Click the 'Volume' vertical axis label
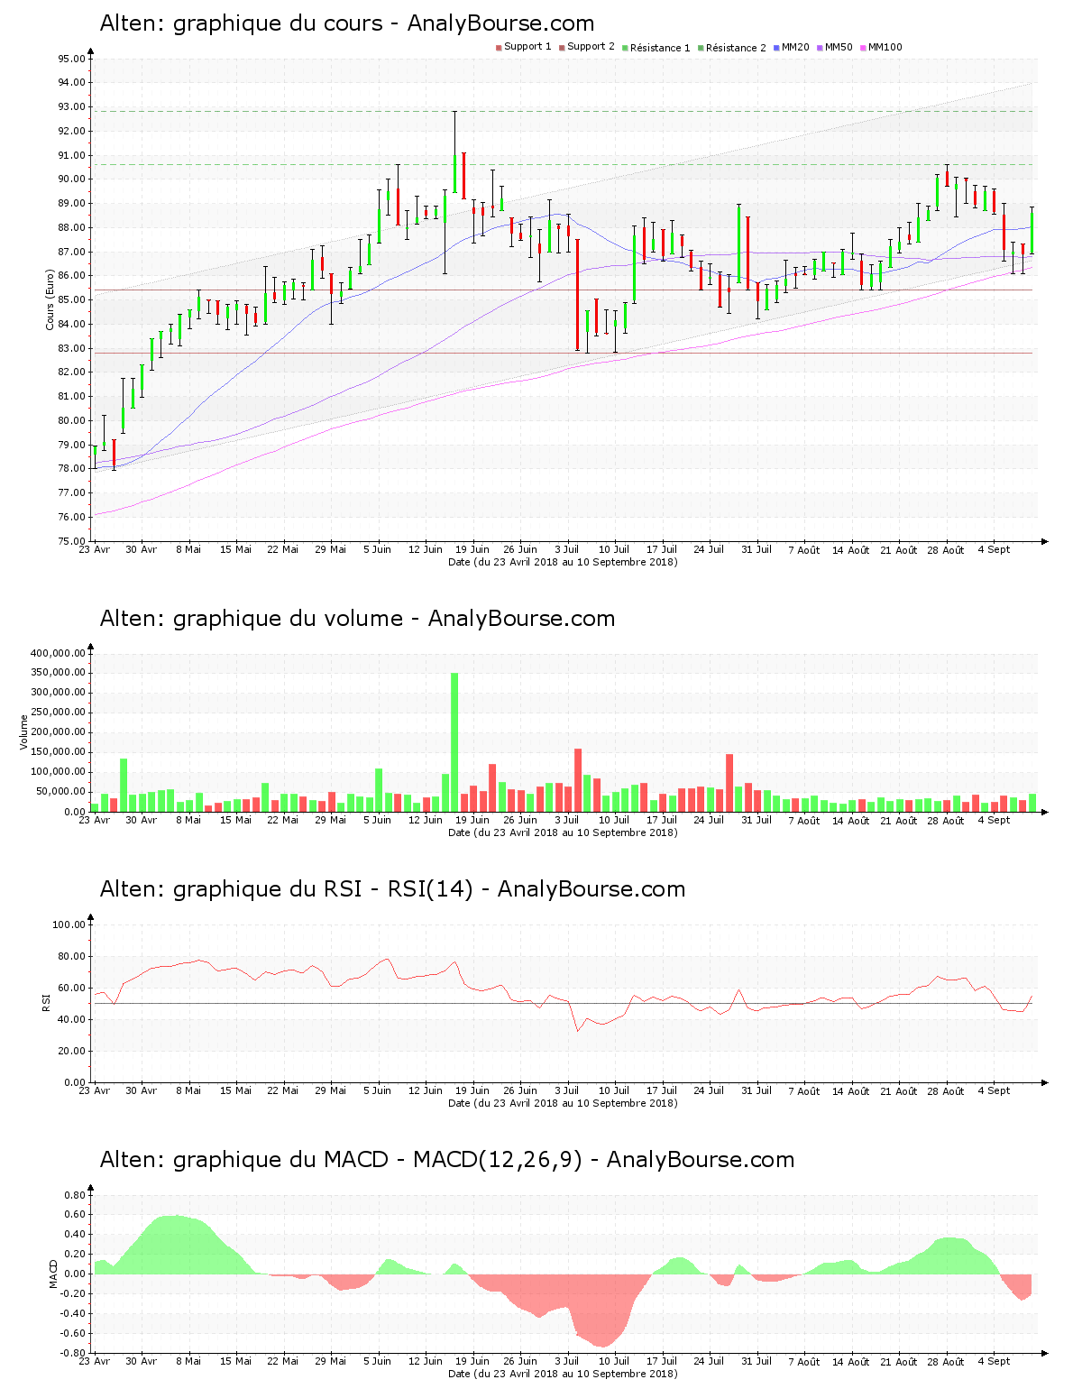The width and height of the screenshot is (1082, 1398). click(24, 732)
